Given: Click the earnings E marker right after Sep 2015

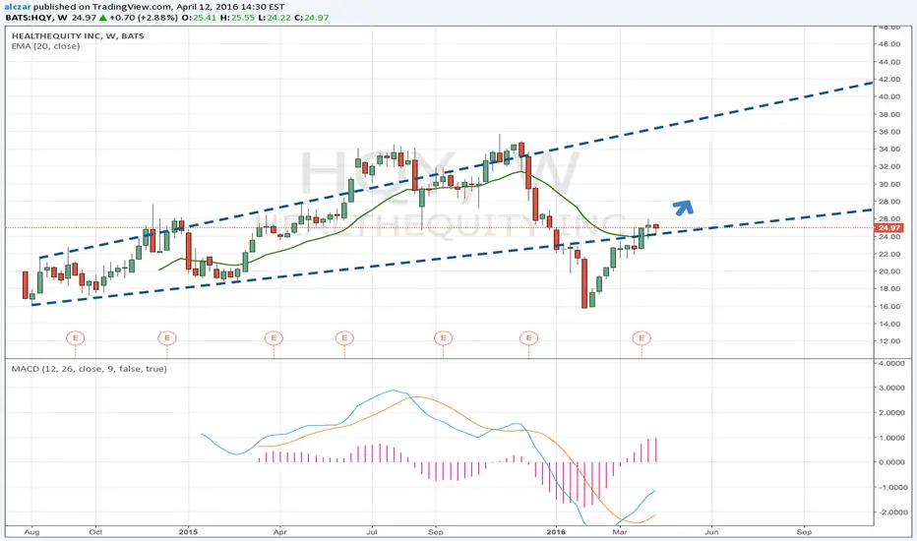Looking at the screenshot, I should (x=444, y=337).
